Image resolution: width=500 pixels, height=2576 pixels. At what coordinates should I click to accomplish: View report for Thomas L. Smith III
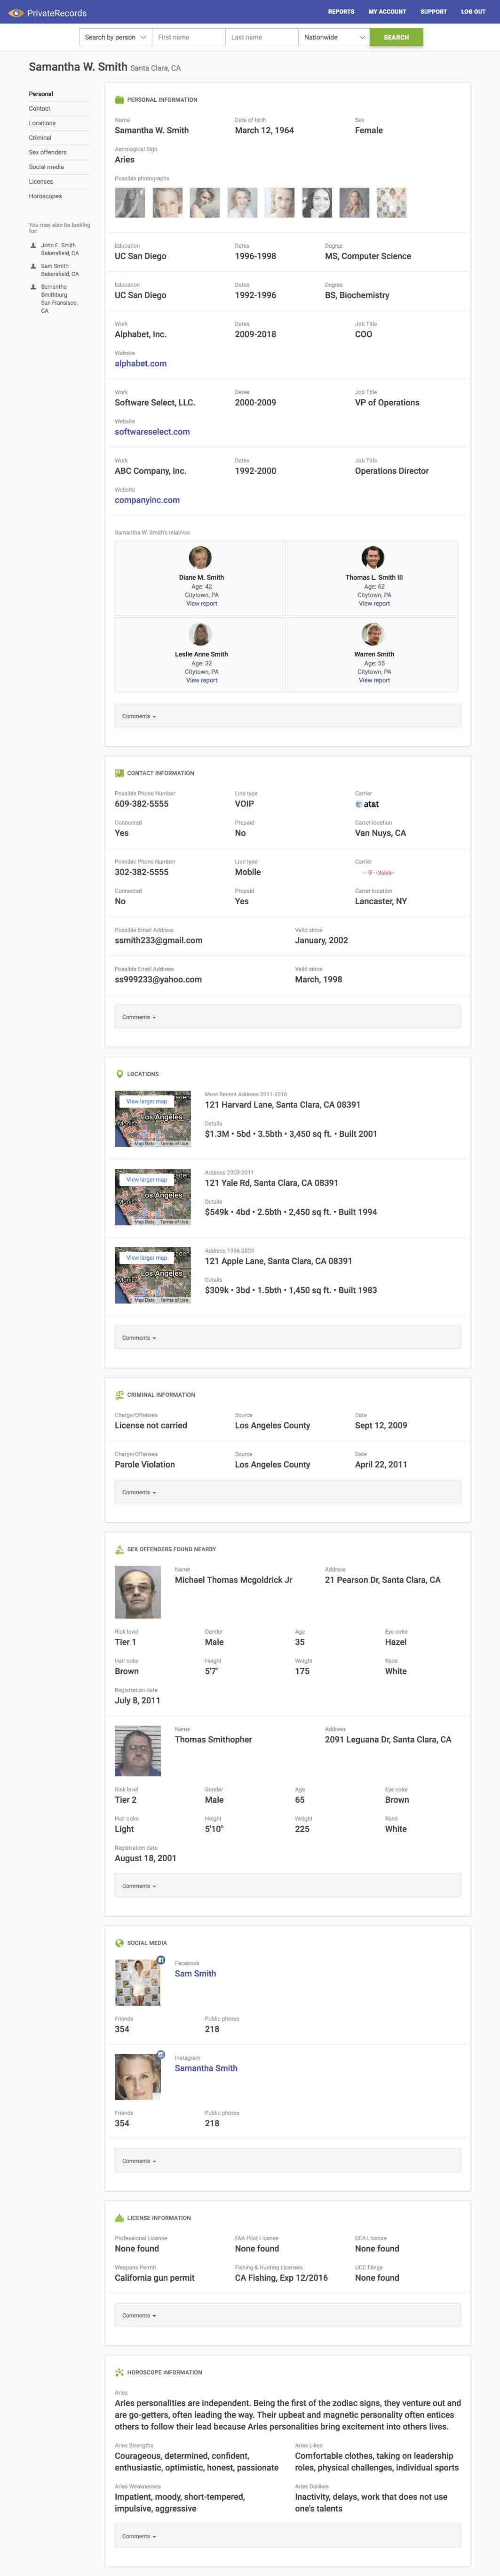[x=374, y=604]
